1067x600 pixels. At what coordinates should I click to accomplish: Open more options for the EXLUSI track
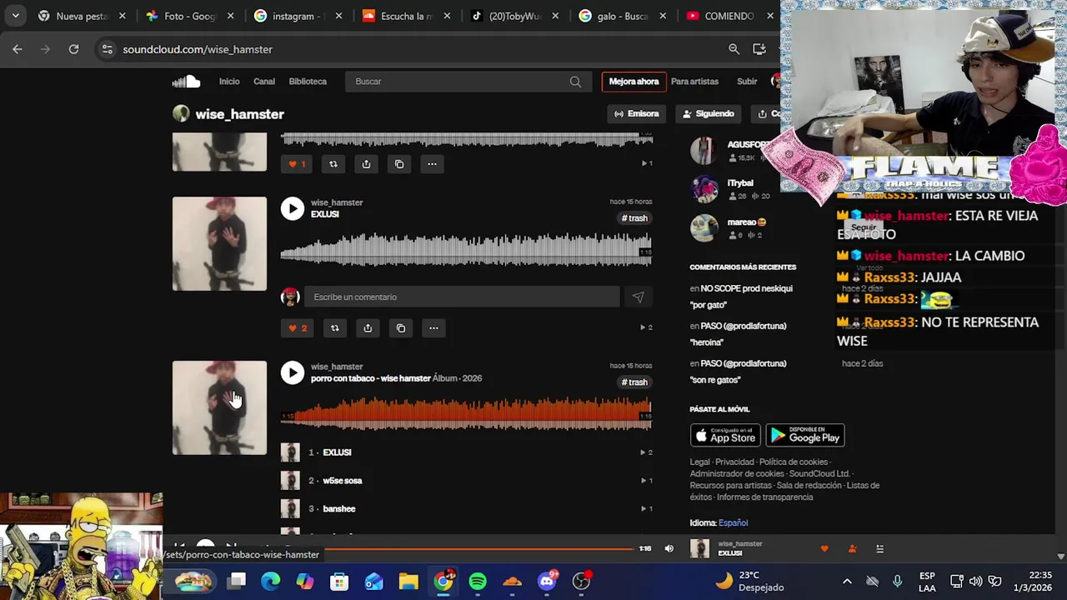[433, 328]
